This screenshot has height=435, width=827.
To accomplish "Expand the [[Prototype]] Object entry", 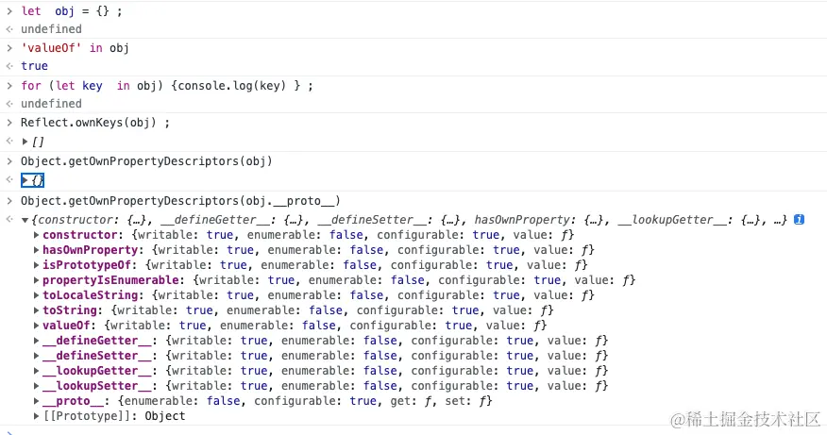I will (37, 416).
